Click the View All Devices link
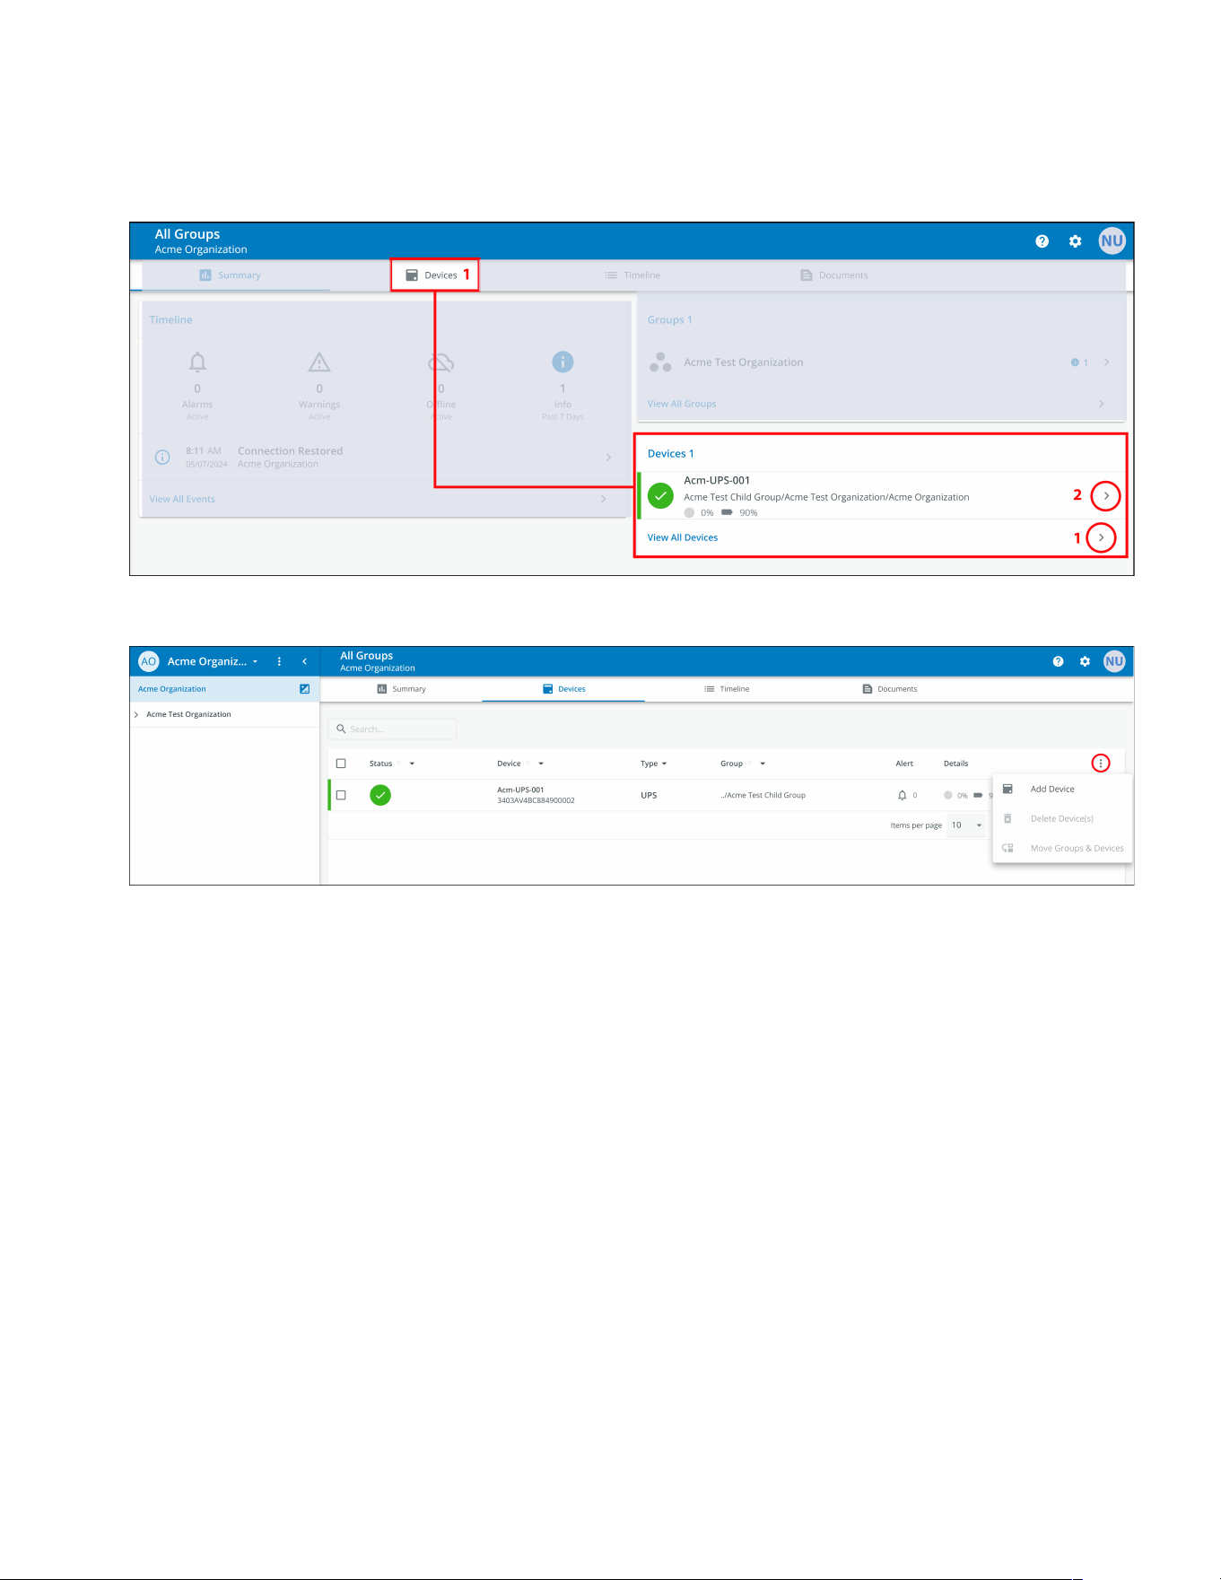Viewport: 1221px width, 1580px height. (683, 537)
